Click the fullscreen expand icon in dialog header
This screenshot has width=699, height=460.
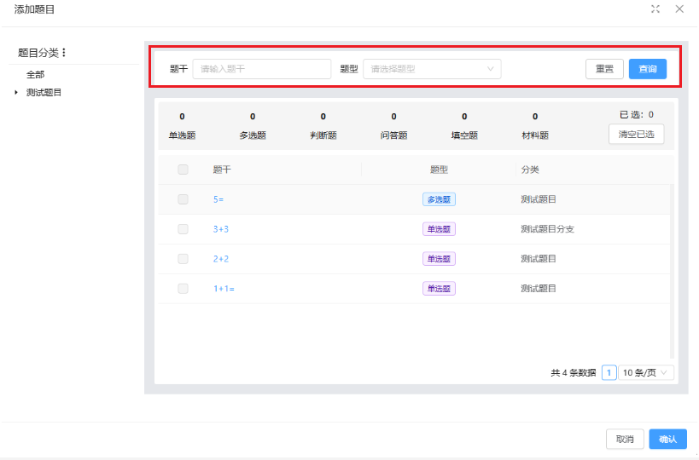click(x=655, y=9)
